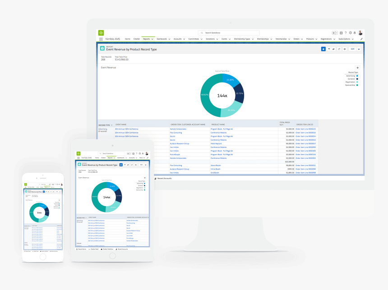Open the Chatter tab on the desktop monitor
388x290 pixels.
tap(137, 39)
